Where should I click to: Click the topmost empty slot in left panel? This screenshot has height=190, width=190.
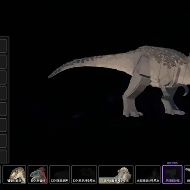pyautogui.click(x=3, y=46)
